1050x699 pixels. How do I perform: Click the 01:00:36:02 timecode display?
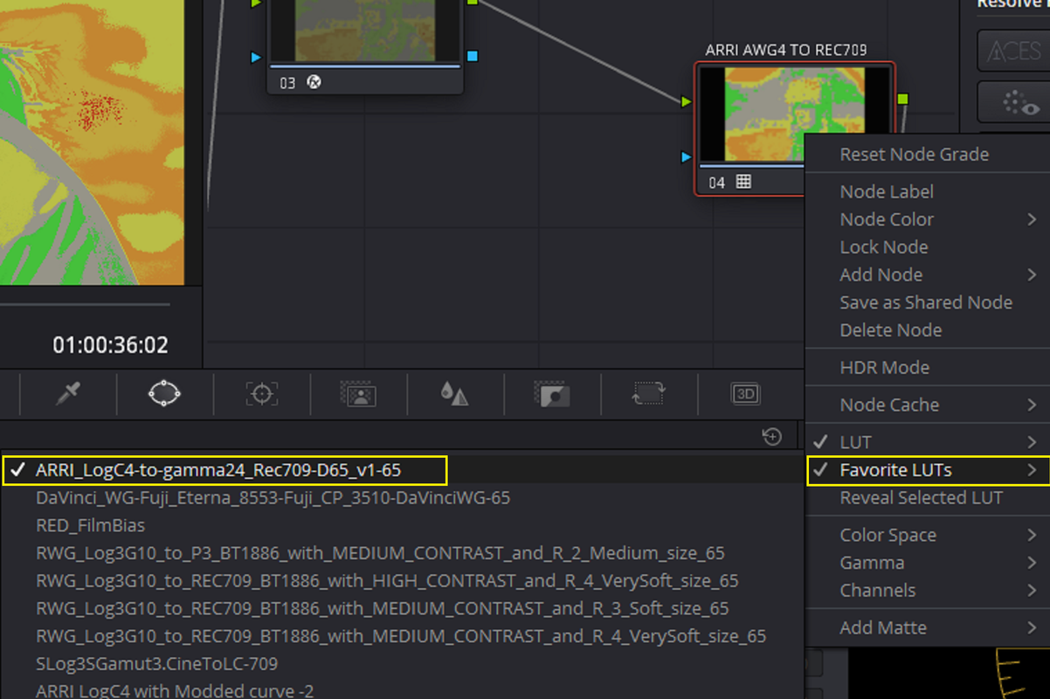110,346
